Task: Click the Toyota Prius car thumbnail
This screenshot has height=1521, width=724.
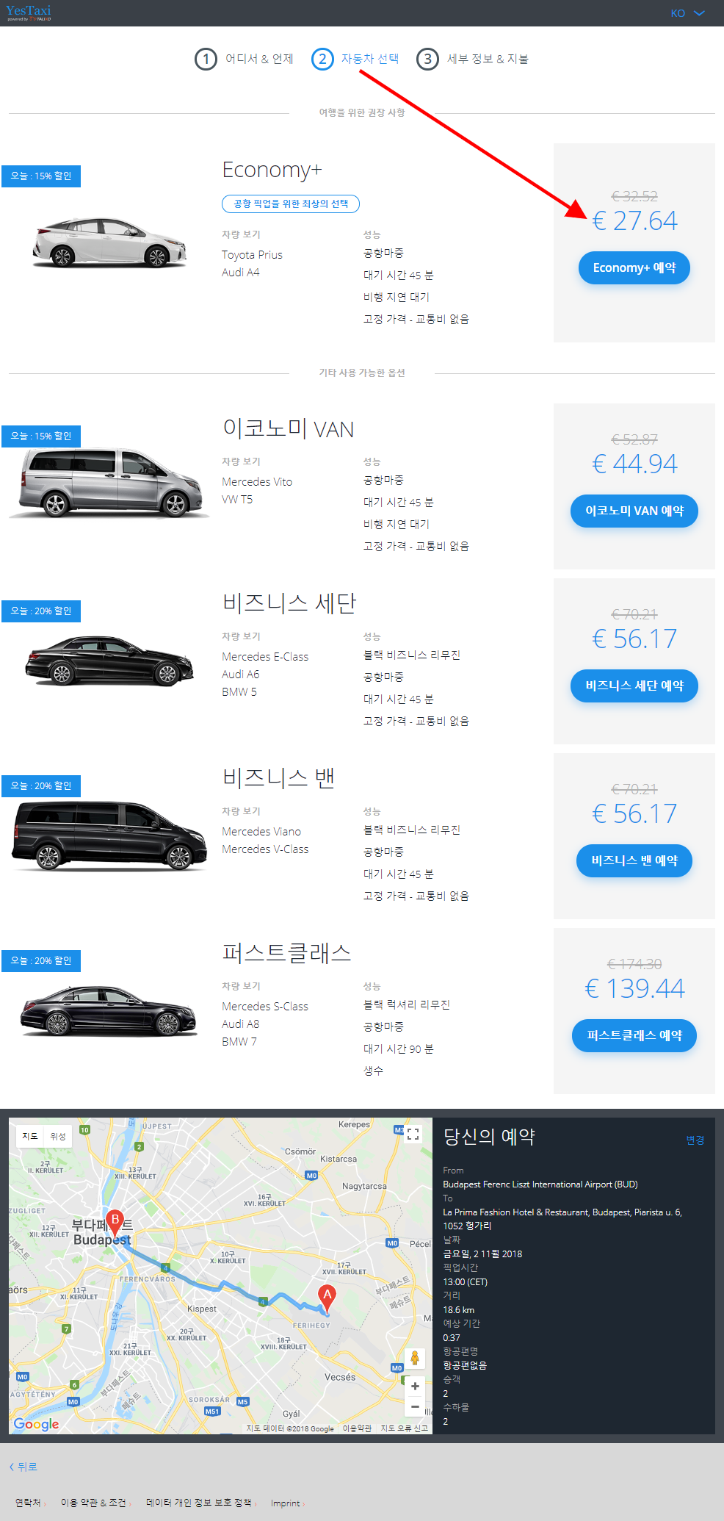Action: 109,242
